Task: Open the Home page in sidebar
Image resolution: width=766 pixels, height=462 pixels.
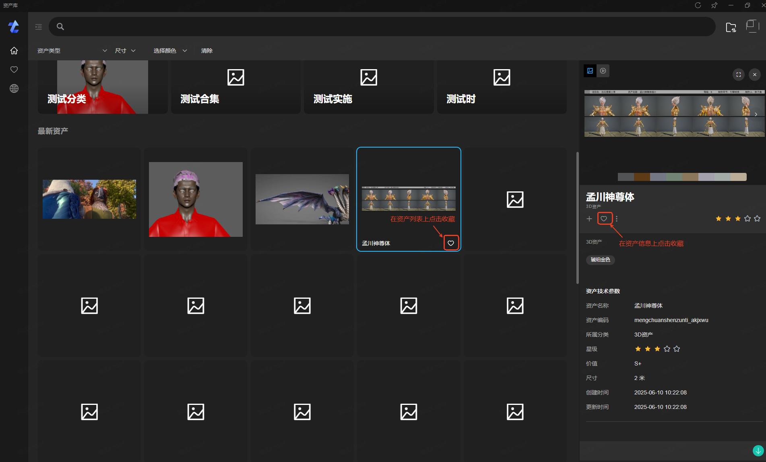Action: pos(14,51)
